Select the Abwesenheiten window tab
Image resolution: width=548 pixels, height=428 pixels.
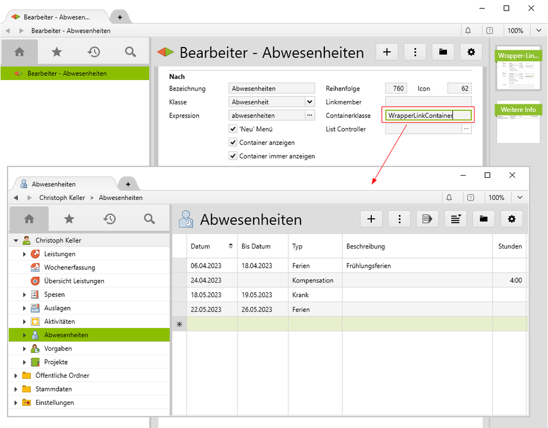coord(61,184)
